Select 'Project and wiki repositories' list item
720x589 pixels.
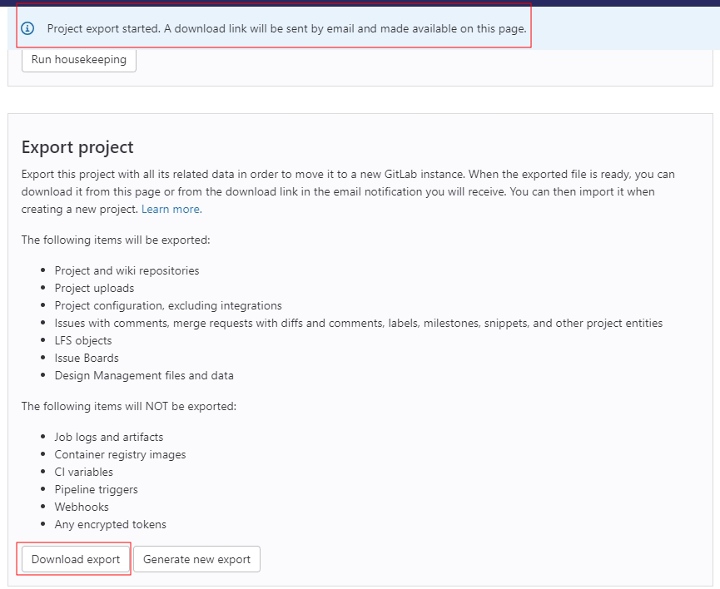coord(127,271)
